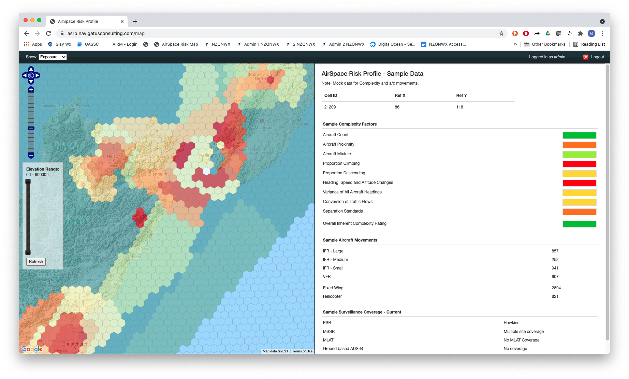Click the Google logo on the map
Image resolution: width=629 pixels, height=379 pixels.
(32, 349)
